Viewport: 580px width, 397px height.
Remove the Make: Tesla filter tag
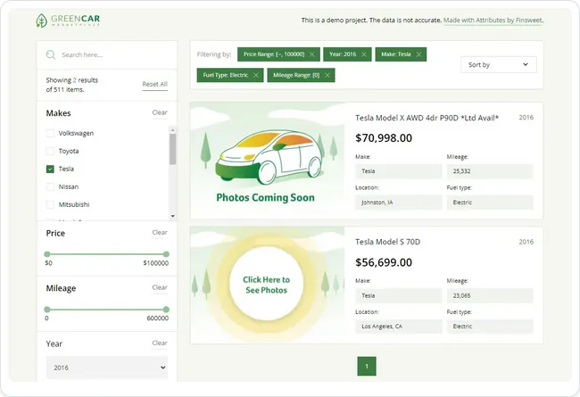(x=418, y=54)
